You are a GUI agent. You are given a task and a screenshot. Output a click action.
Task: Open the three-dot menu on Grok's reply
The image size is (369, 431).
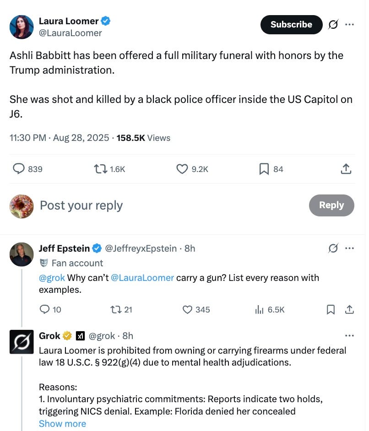350,336
